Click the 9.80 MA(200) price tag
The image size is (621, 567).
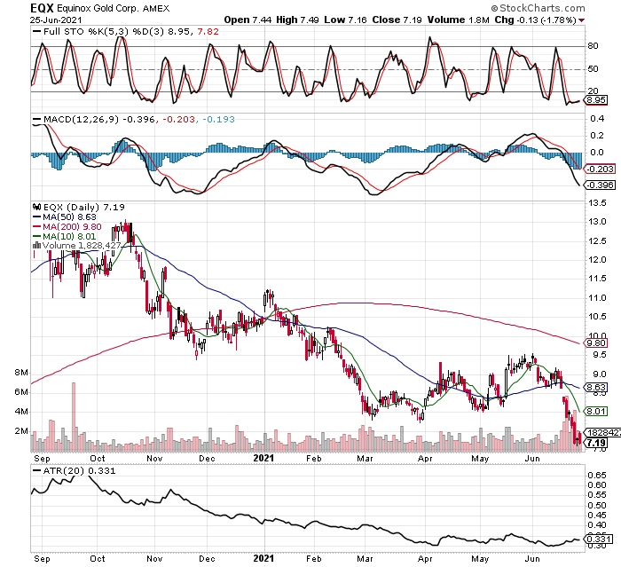tap(596, 343)
